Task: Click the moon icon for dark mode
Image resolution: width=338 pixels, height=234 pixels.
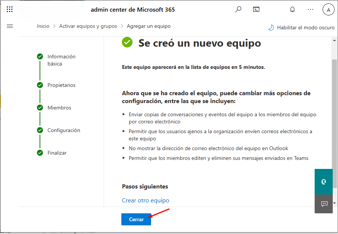Action: 271,27
